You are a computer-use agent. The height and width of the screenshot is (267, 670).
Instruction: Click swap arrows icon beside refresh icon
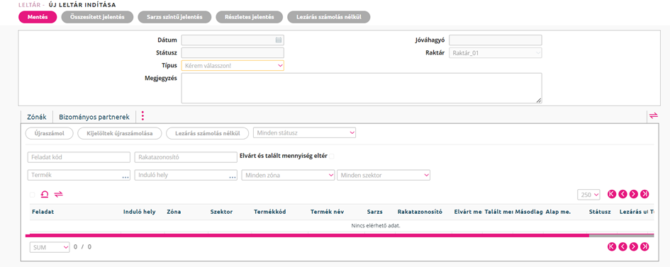coord(59,195)
